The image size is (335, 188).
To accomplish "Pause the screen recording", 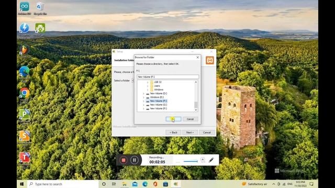I will click(135, 160).
